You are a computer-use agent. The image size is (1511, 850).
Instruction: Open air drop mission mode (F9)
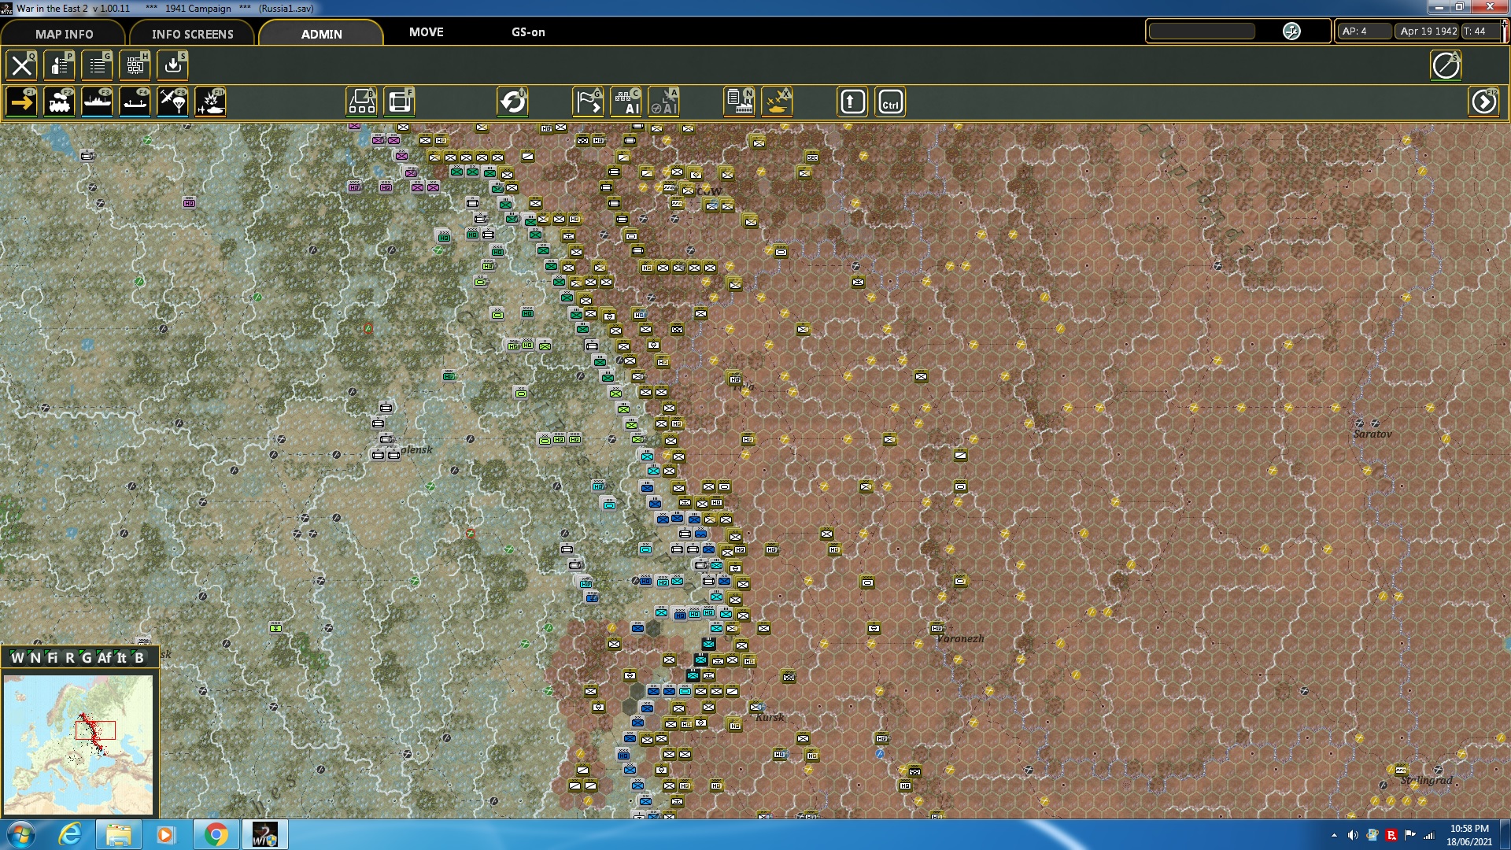tap(172, 102)
